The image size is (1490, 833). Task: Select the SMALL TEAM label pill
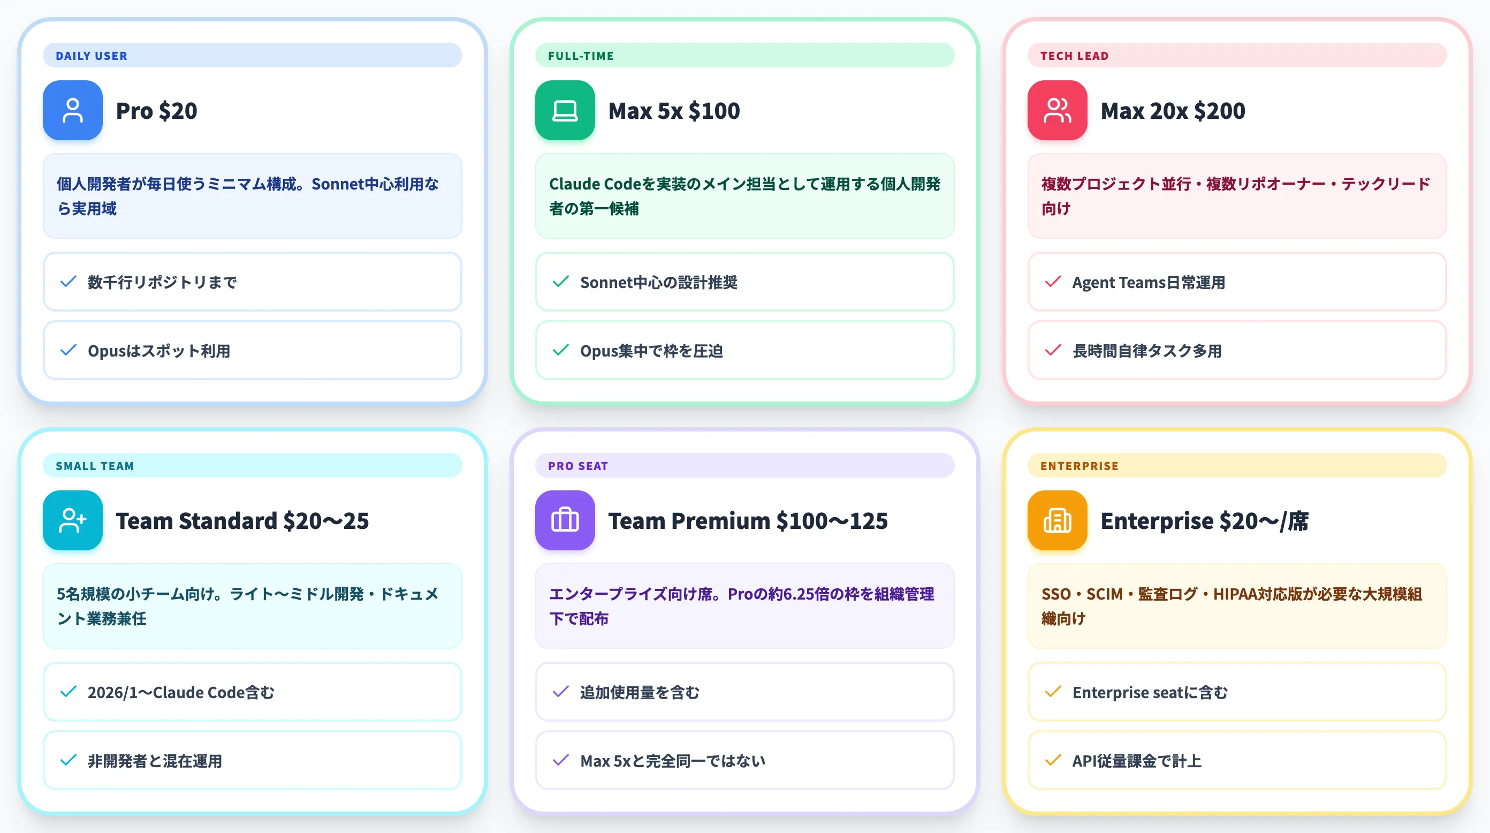(x=252, y=466)
